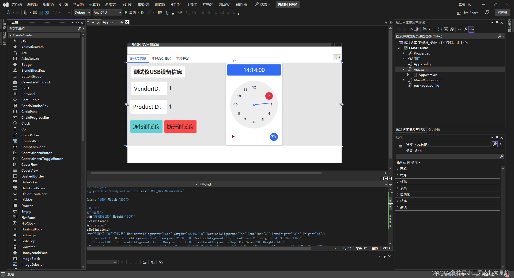Click the Save All toolbar icon
The image size is (514, 278).
click(47, 13)
